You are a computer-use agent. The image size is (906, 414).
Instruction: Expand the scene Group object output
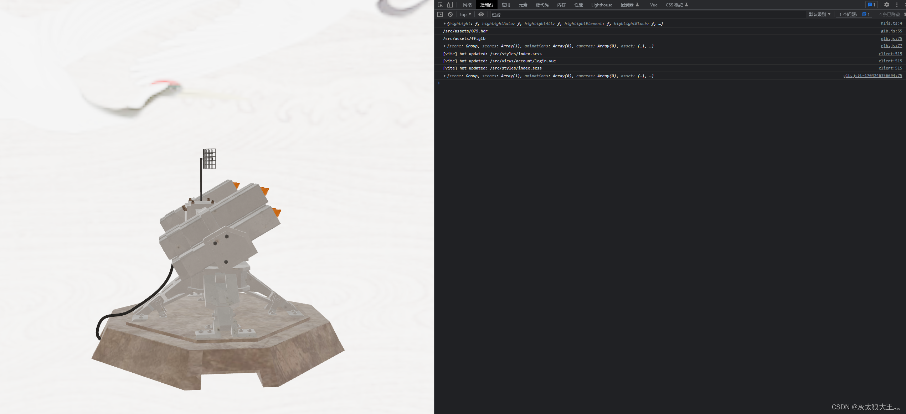(444, 46)
